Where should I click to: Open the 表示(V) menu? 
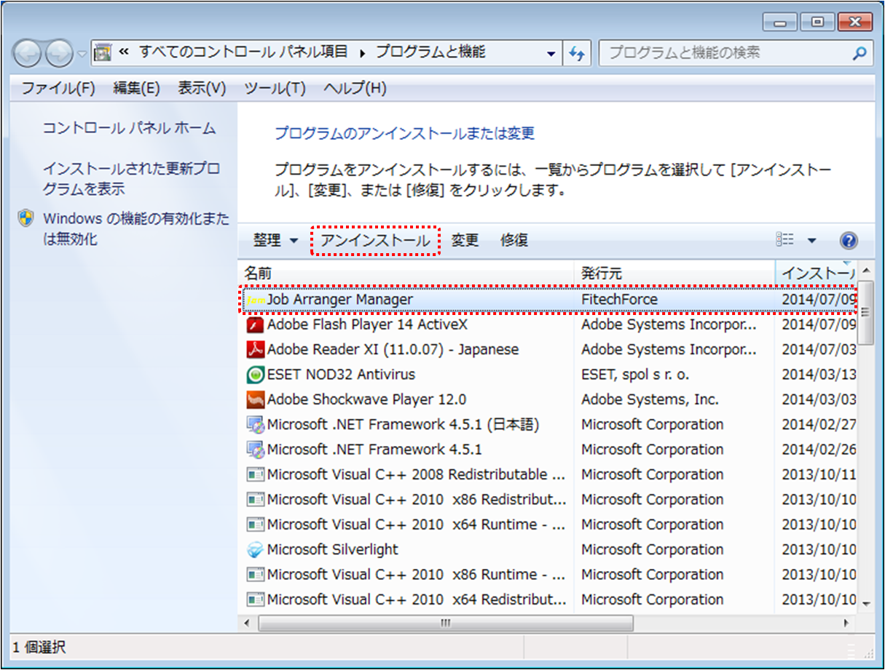coord(202,89)
